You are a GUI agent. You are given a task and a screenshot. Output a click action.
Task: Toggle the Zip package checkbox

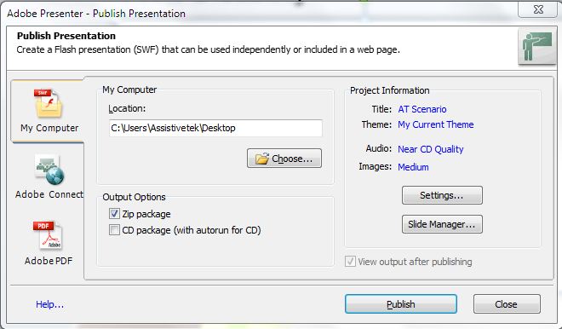[114, 214]
